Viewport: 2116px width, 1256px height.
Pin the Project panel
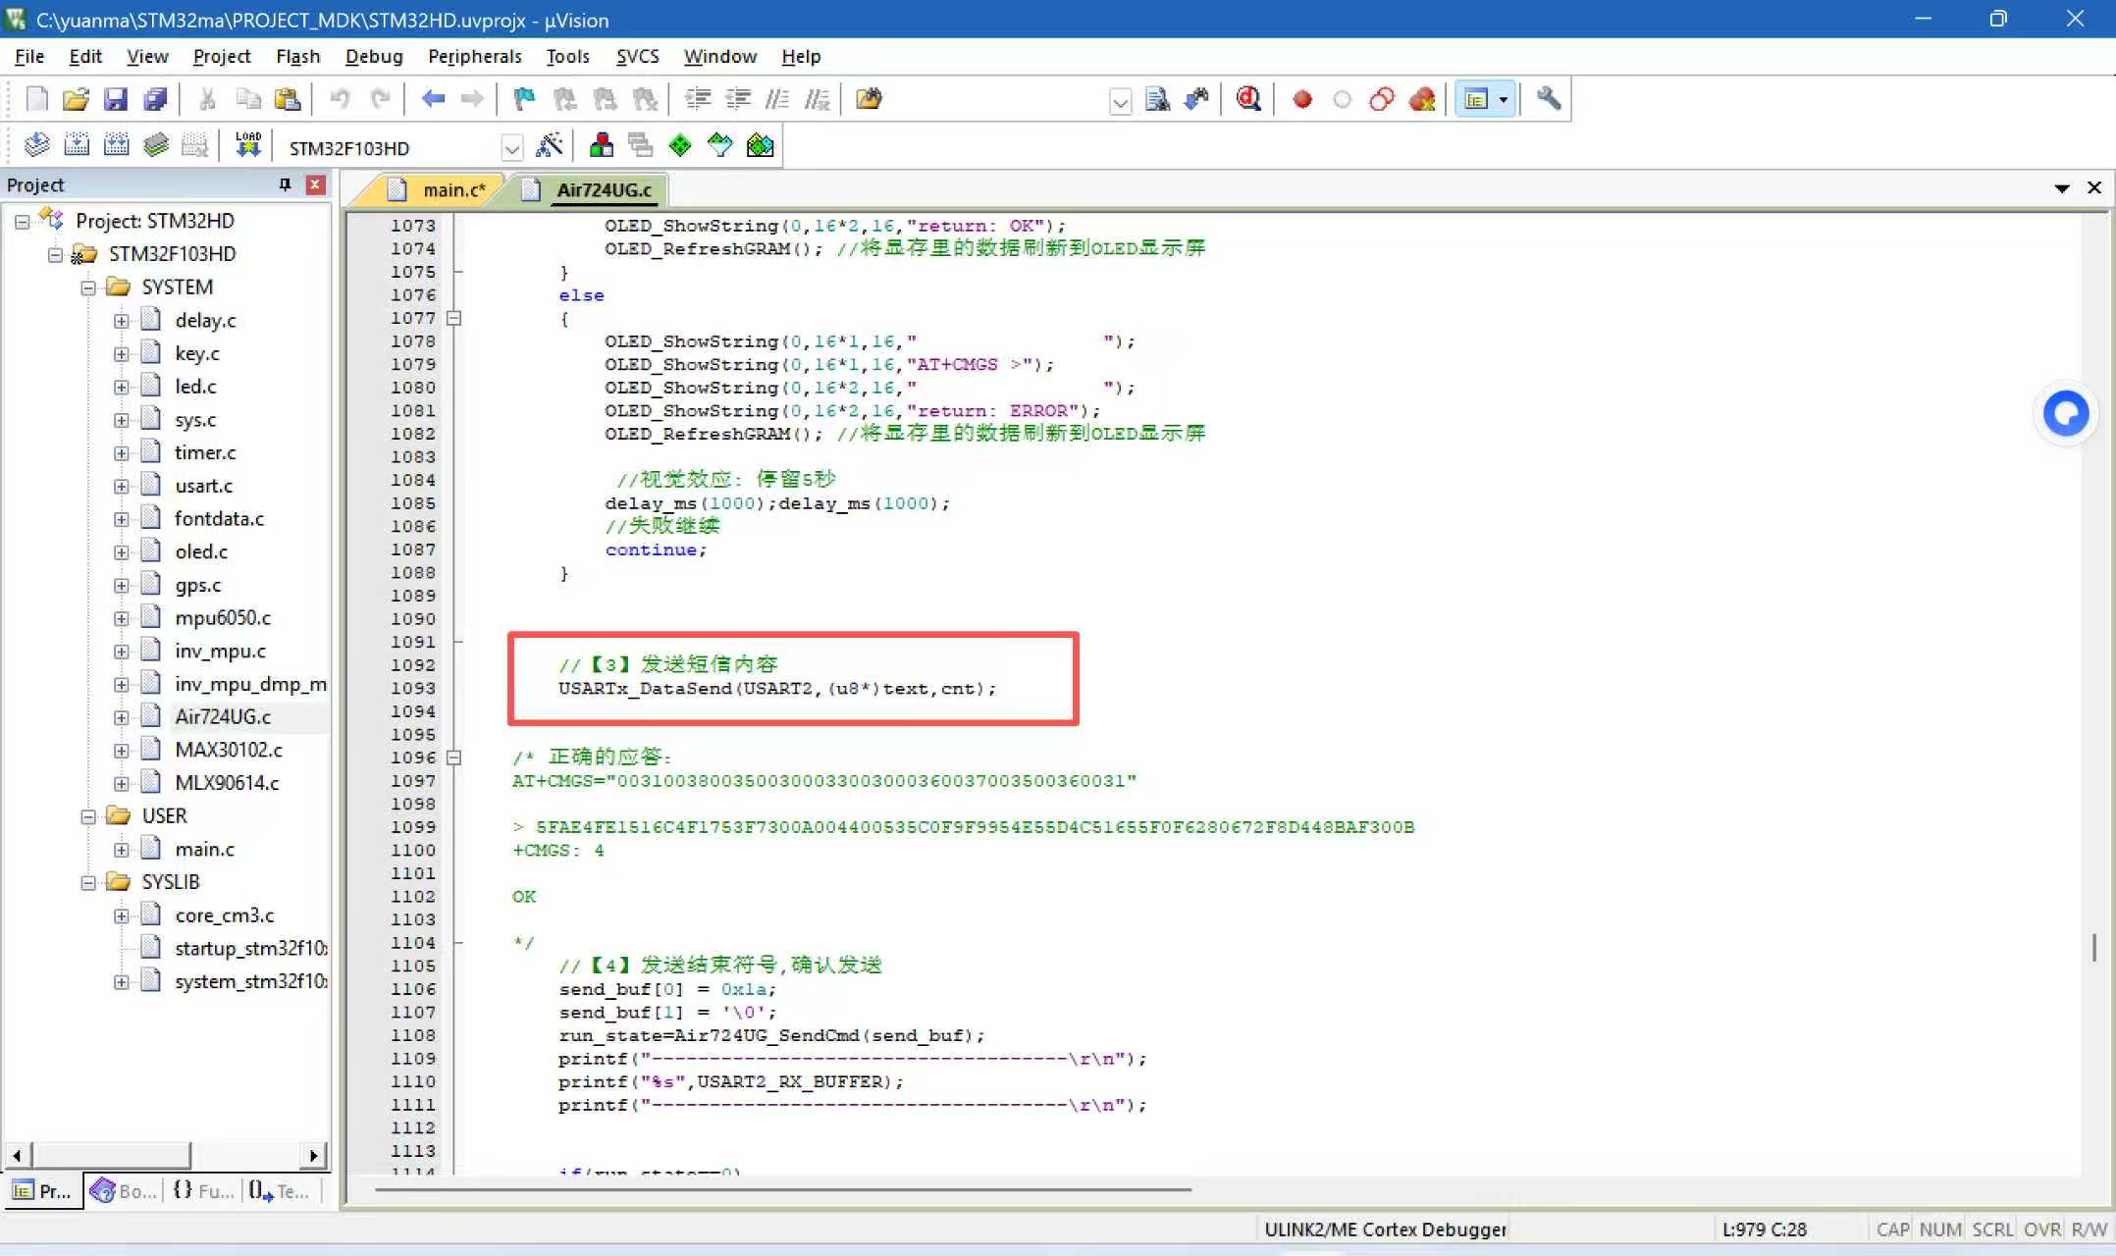tap(285, 184)
